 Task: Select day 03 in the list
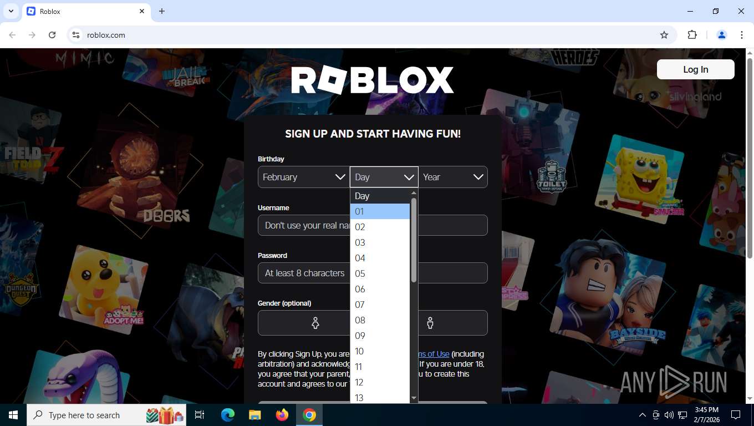(x=380, y=242)
